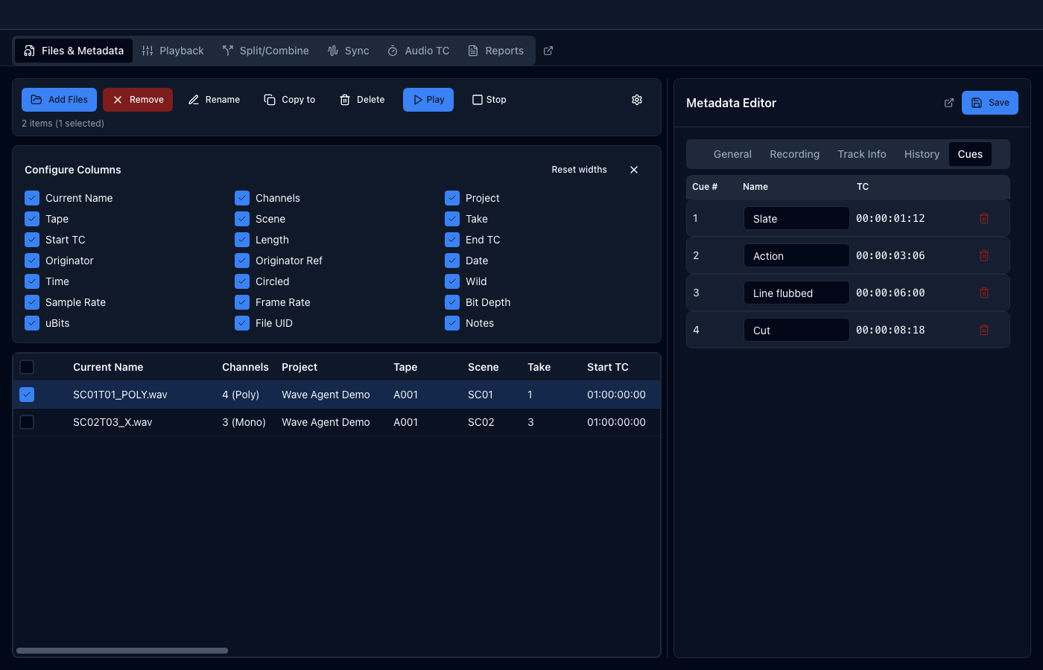Click the Delete toolbar button
This screenshot has height=670, width=1043.
362,100
